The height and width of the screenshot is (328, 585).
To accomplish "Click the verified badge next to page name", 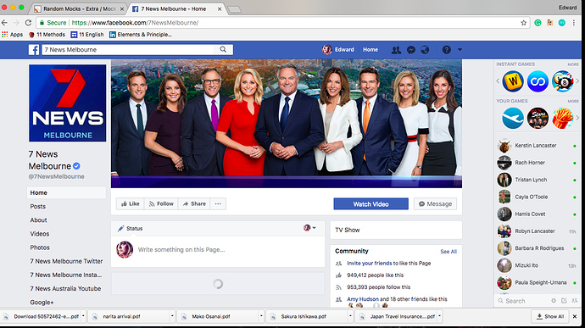I will tap(76, 166).
